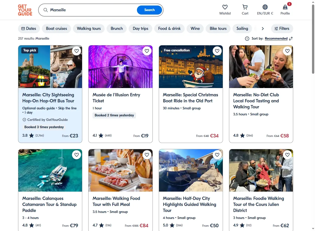The image size is (315, 231).
Task: Click the €58 discounted price
Action: (x=284, y=136)
